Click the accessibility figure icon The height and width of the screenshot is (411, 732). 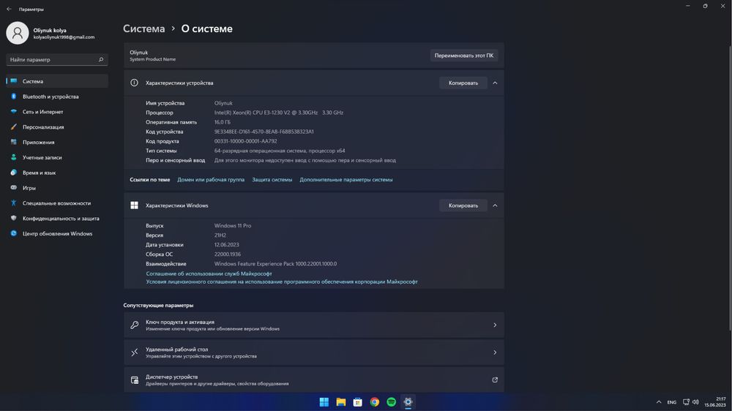pos(13,203)
